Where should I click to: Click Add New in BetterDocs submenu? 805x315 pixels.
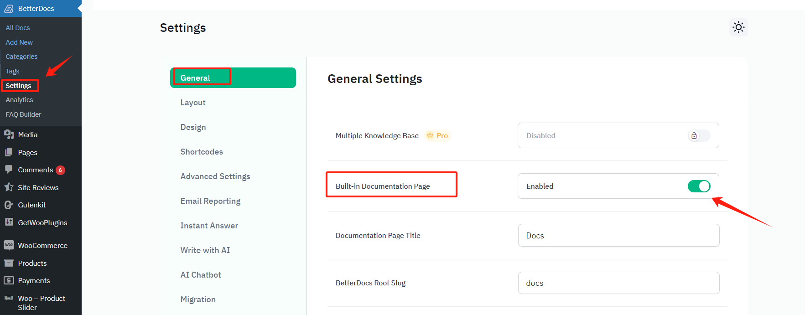pyautogui.click(x=19, y=42)
